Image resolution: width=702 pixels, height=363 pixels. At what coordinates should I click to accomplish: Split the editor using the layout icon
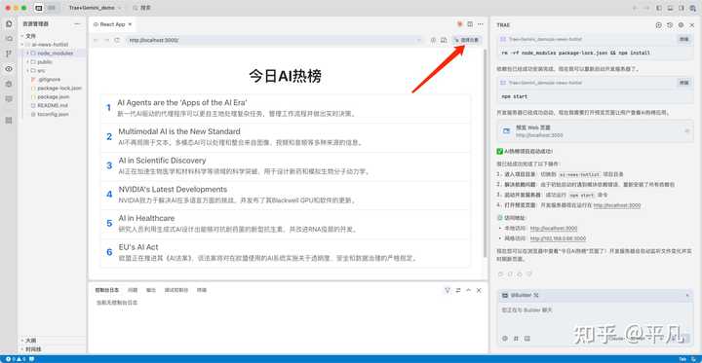(x=470, y=24)
